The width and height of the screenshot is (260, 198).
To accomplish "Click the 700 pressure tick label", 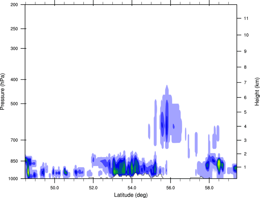I will point(14,140).
